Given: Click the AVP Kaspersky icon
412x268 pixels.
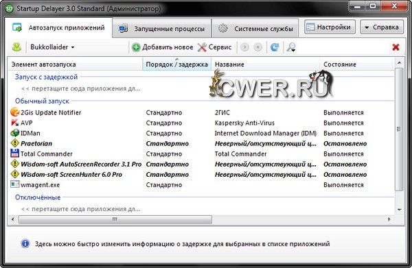Looking at the screenshot, I should [x=14, y=123].
